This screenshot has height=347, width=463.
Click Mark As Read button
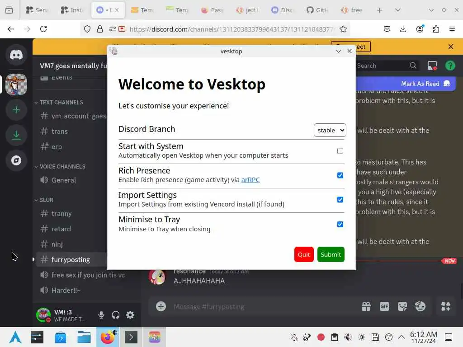click(425, 84)
